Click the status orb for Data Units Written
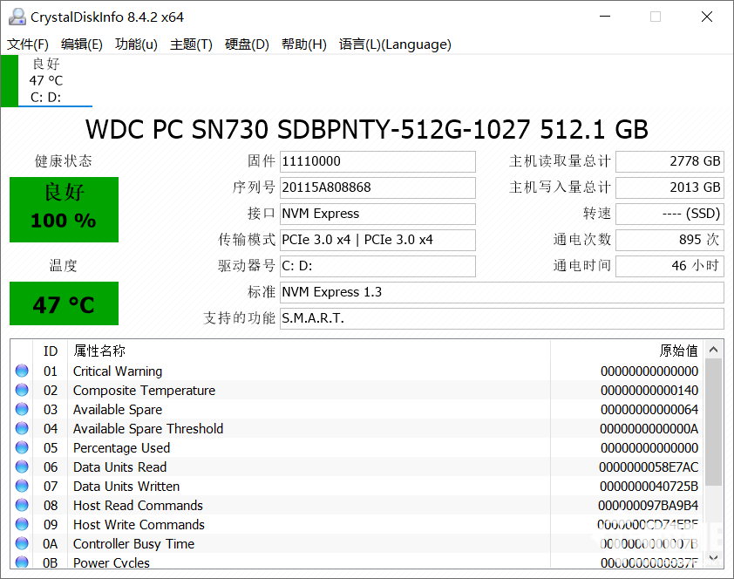Screen dimensions: 734x579 click(x=22, y=486)
